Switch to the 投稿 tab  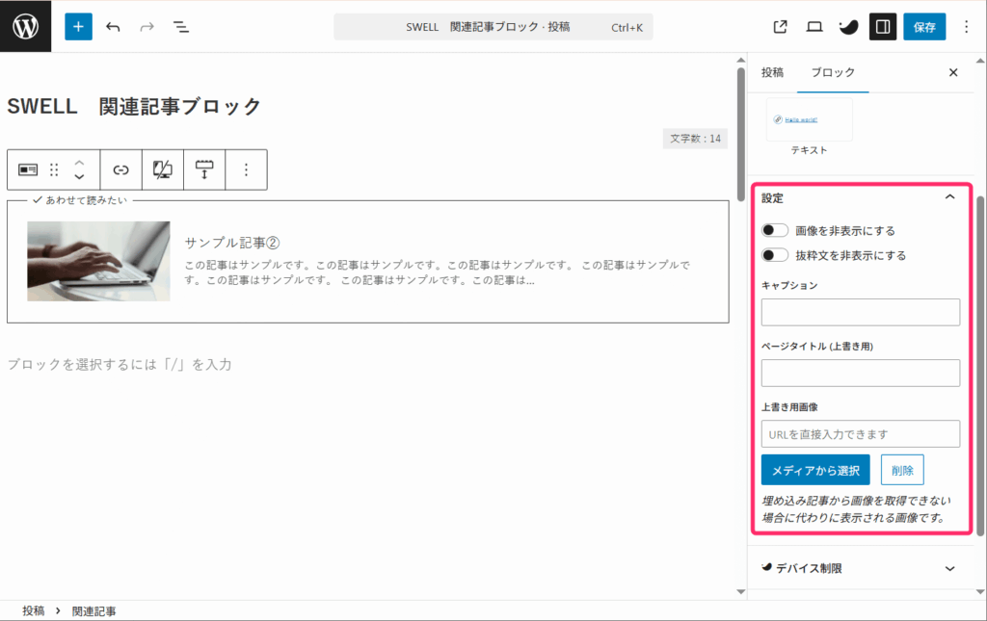772,72
